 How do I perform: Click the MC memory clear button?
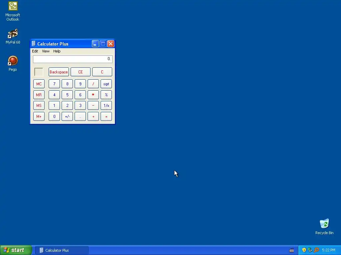click(x=39, y=84)
